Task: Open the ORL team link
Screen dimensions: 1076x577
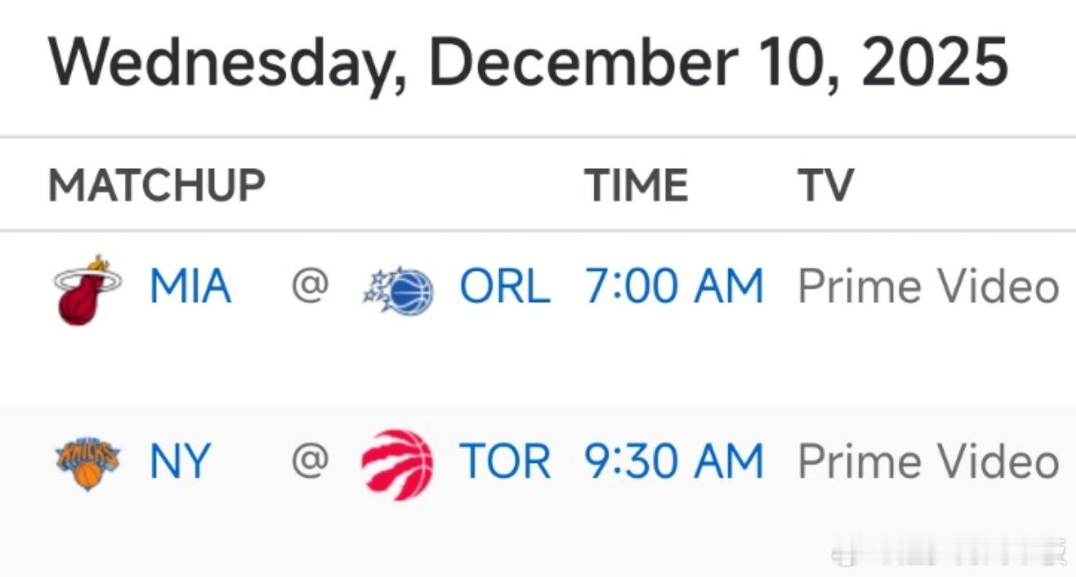Action: click(x=505, y=286)
